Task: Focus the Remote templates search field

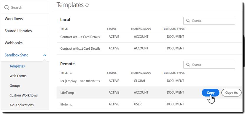Action: 209,65
